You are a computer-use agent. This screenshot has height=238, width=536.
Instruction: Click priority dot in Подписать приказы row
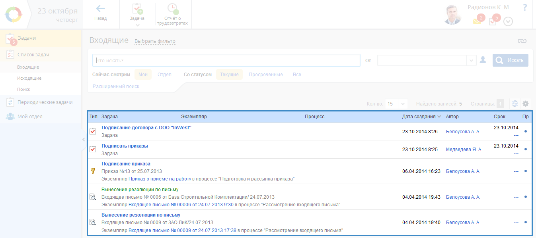(526, 149)
